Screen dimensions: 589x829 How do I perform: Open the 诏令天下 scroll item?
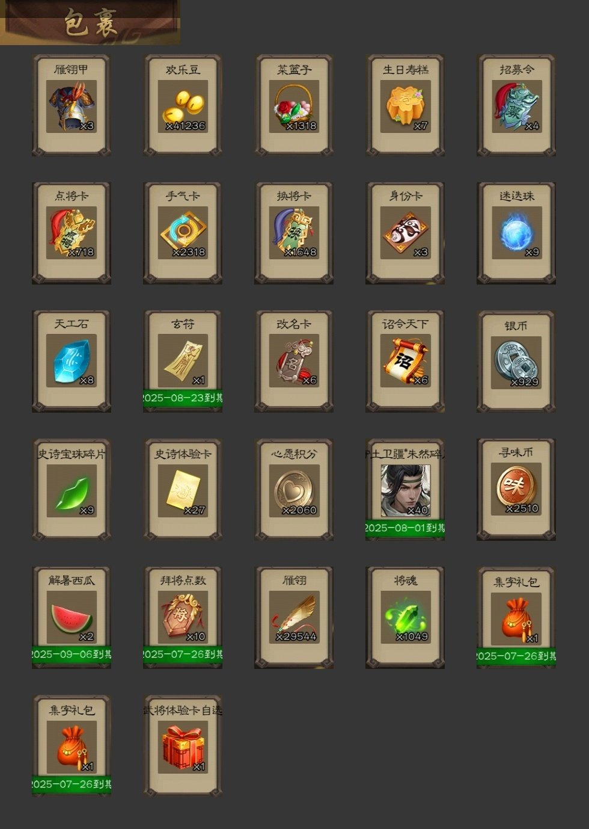[405, 361]
